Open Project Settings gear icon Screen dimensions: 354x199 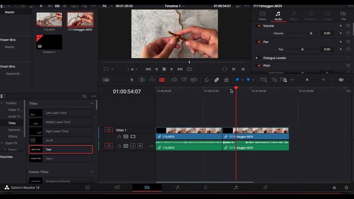click(346, 188)
